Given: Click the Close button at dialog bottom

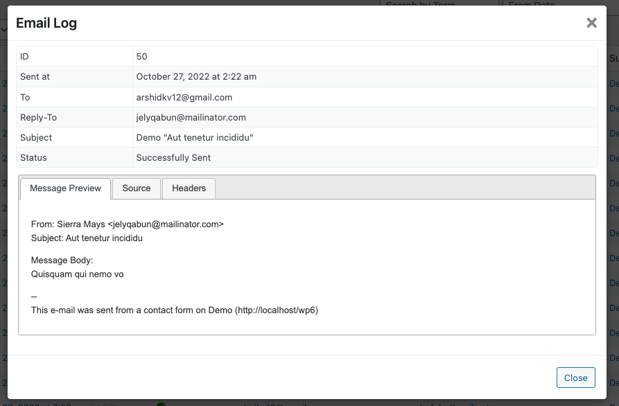Looking at the screenshot, I should pos(575,378).
